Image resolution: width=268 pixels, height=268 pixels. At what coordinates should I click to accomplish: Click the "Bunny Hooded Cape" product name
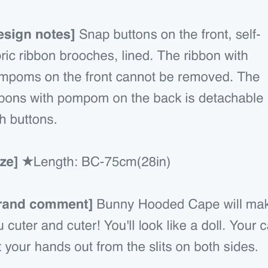[x=158, y=205]
